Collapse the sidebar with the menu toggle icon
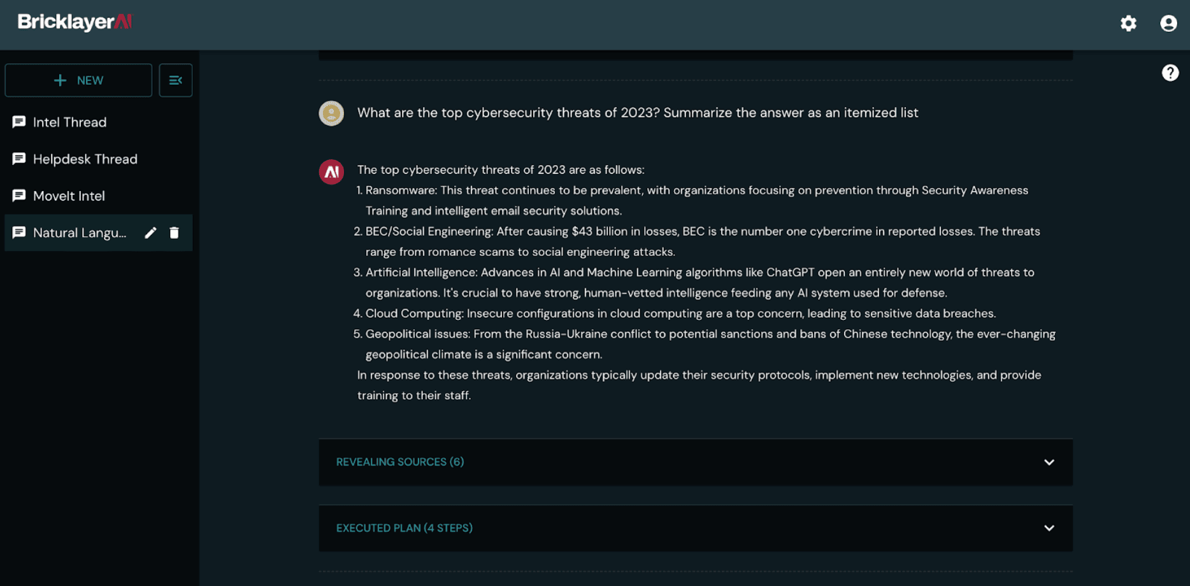This screenshot has height=586, width=1190. (x=175, y=80)
